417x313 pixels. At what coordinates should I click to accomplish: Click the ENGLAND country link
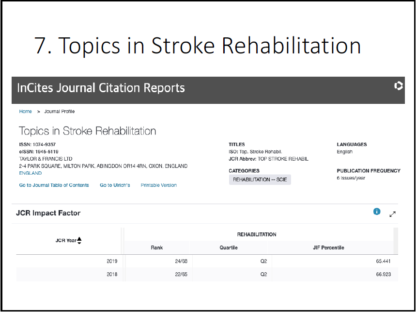pos(31,173)
